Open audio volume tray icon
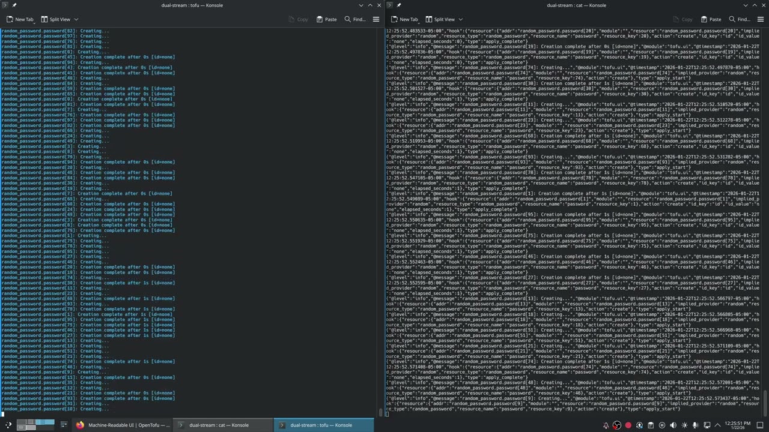The image size is (769, 432). [673, 425]
